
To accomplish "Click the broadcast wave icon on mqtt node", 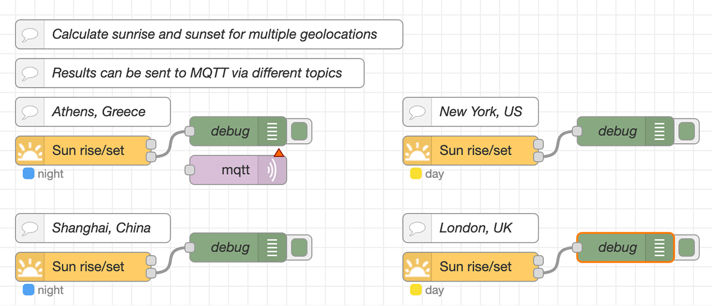I will 272,170.
